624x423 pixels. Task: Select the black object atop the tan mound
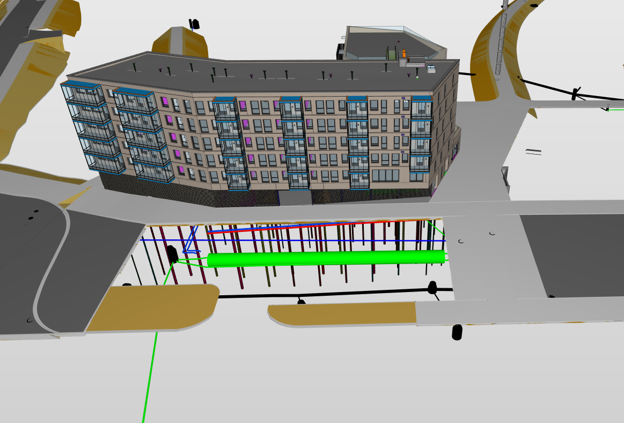tap(194, 24)
